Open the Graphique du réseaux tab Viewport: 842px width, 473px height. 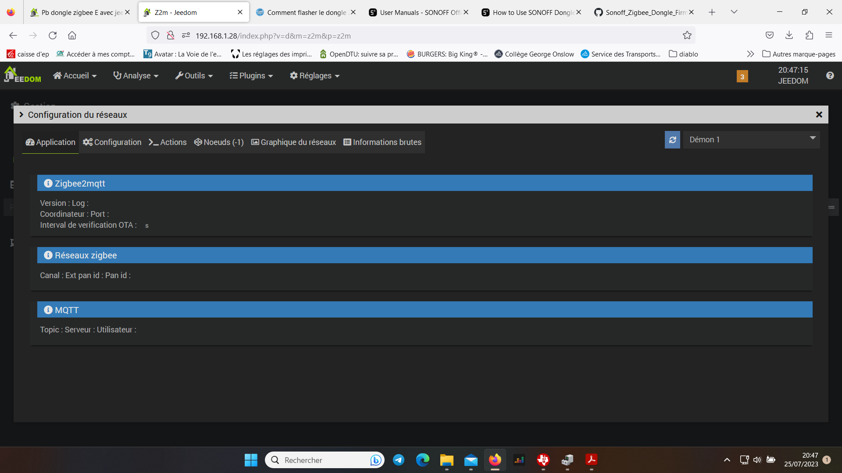[293, 142]
